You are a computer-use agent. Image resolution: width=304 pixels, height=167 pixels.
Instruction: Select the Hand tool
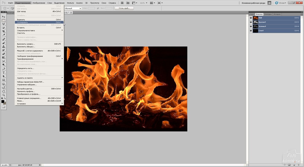click(4, 92)
